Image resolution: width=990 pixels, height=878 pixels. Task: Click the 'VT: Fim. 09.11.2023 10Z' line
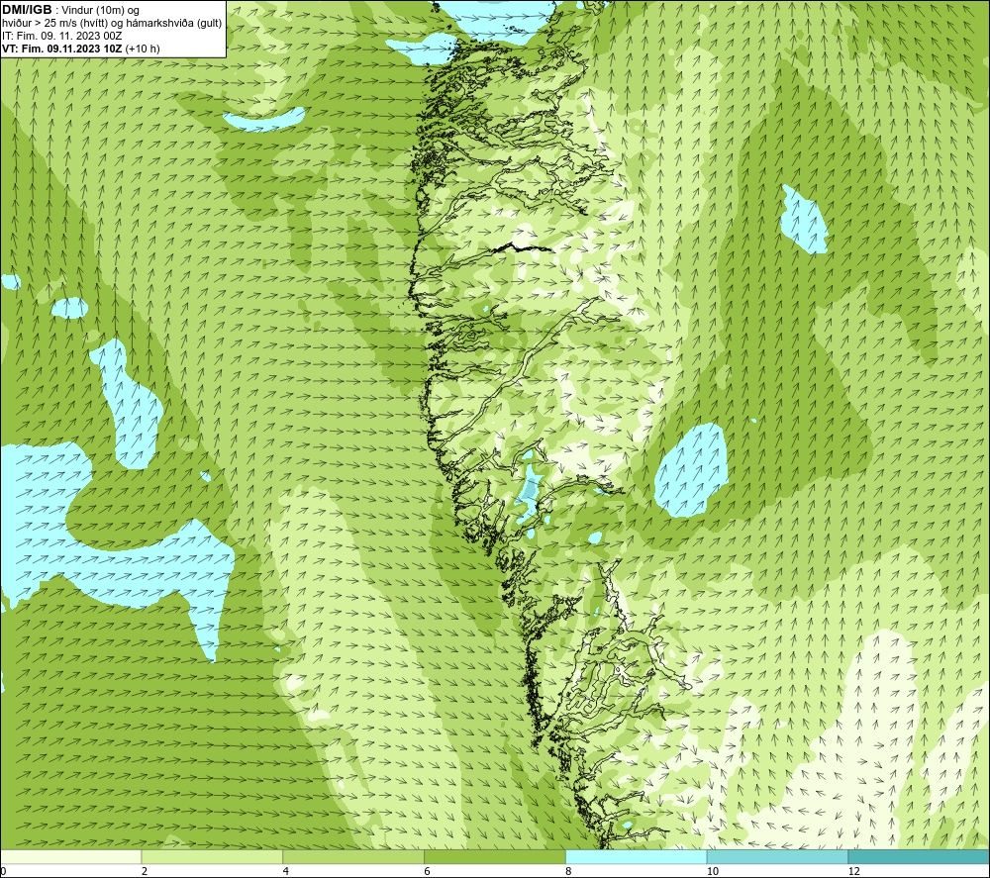[81, 49]
